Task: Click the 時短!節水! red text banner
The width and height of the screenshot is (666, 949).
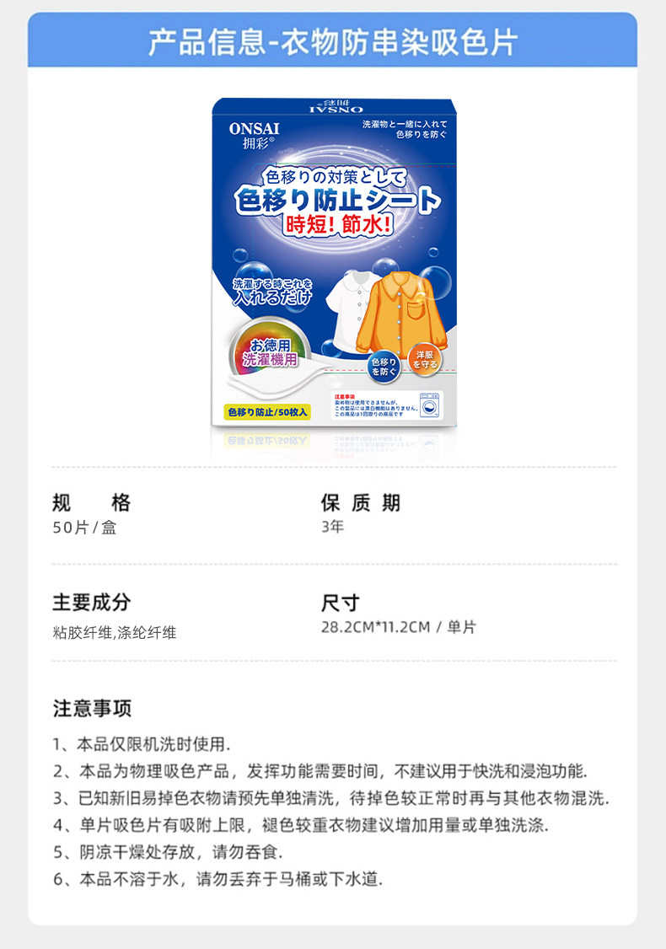Action: click(x=338, y=225)
